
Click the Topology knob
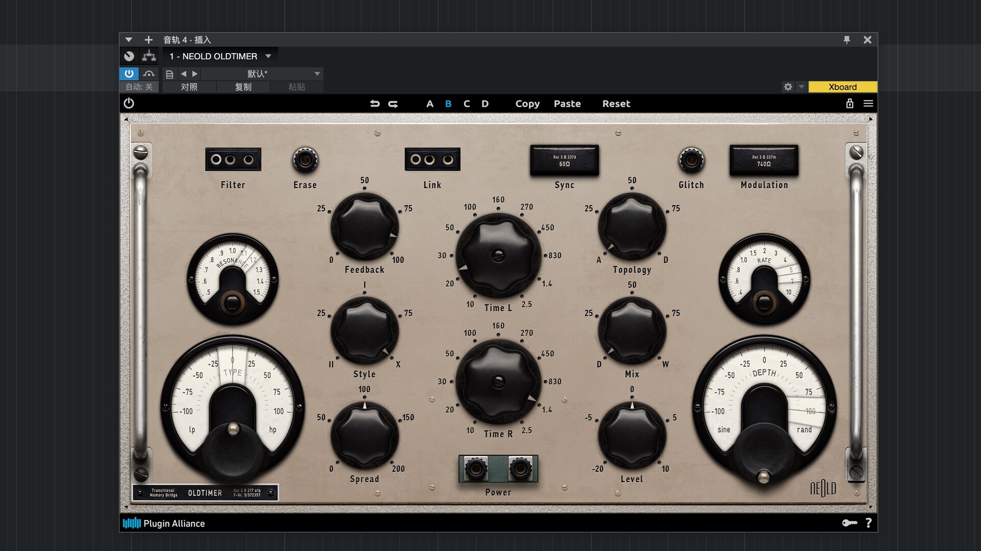(x=632, y=226)
